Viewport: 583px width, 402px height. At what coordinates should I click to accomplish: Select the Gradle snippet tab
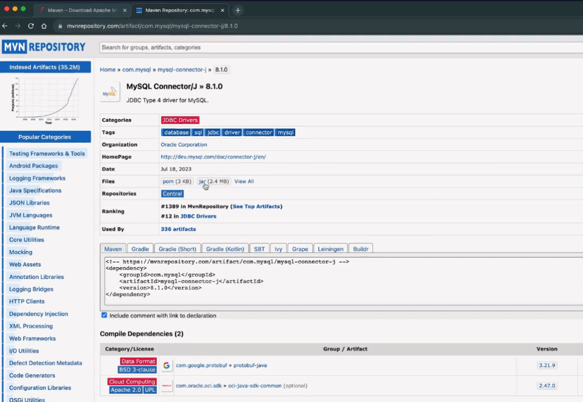point(140,249)
